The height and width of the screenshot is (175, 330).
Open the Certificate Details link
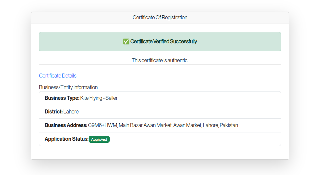[x=58, y=76]
